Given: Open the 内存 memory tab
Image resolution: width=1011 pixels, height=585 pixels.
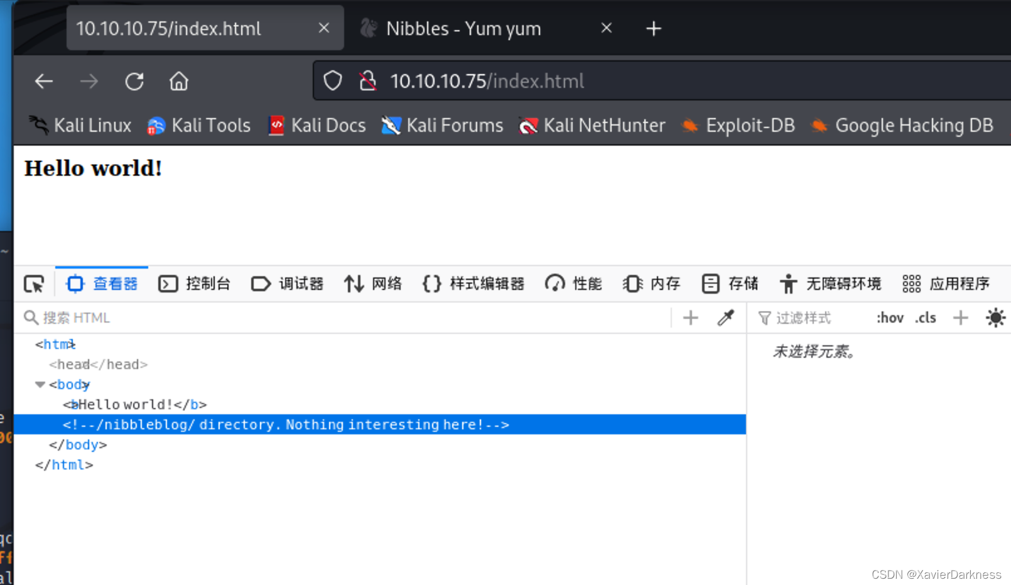Looking at the screenshot, I should pyautogui.click(x=652, y=284).
